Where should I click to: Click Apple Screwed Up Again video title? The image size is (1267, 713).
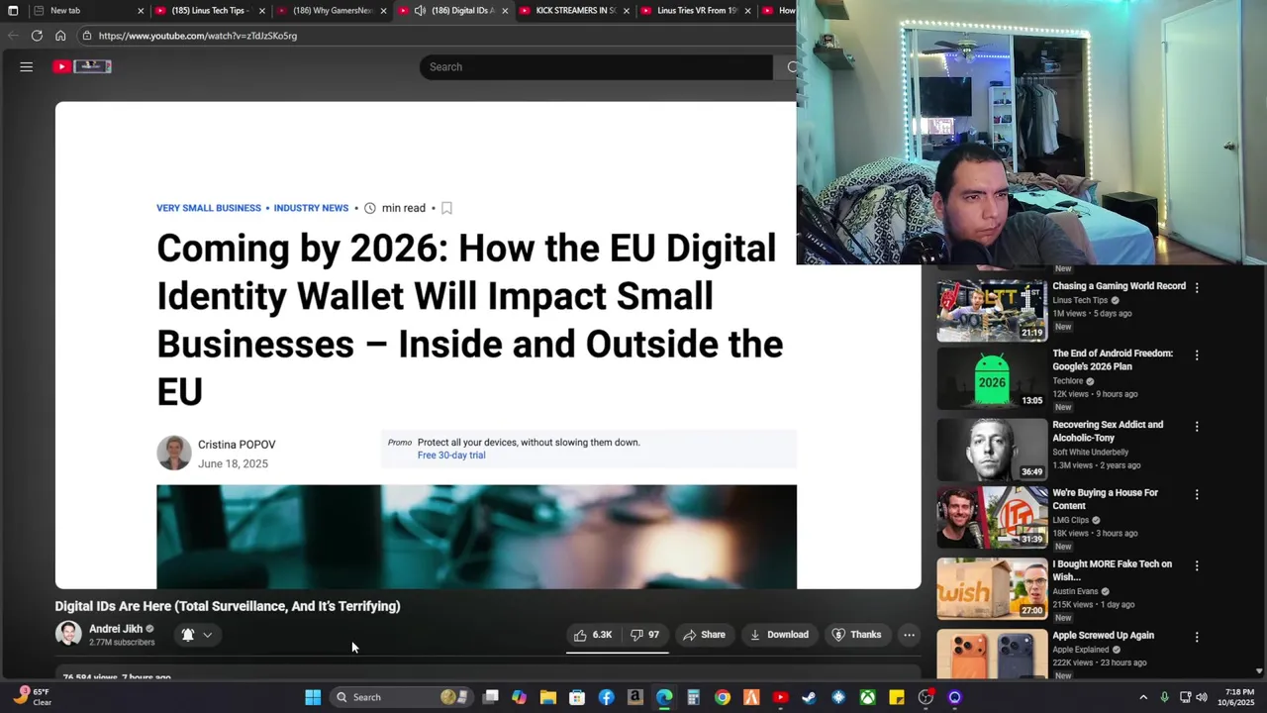click(x=1103, y=636)
